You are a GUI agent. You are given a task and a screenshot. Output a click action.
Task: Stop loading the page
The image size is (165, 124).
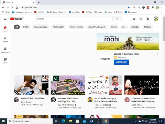(12, 8)
